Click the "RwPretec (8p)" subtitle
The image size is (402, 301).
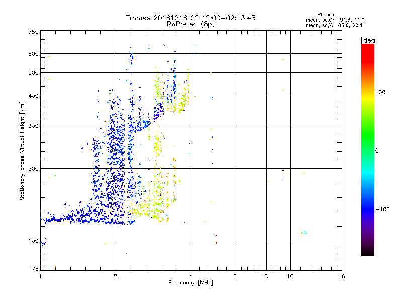(190, 24)
